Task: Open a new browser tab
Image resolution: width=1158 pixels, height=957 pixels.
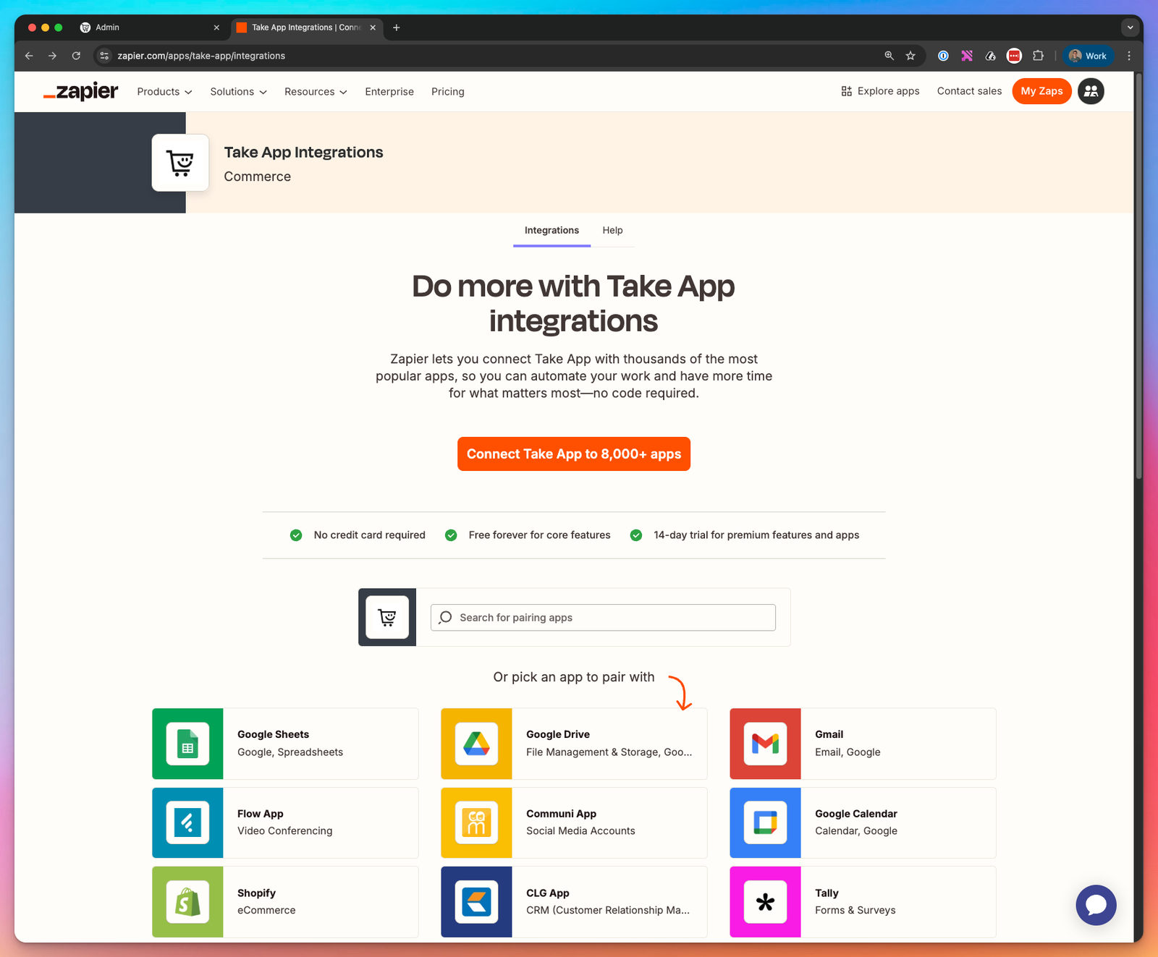Action: coord(397,27)
